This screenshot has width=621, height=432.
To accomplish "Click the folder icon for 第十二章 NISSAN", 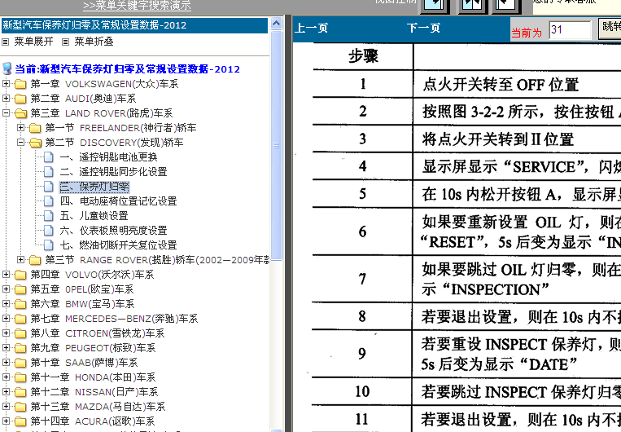I will (x=20, y=392).
